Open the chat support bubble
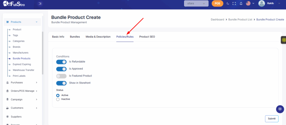This screenshot has height=125, width=286. coord(280,109)
